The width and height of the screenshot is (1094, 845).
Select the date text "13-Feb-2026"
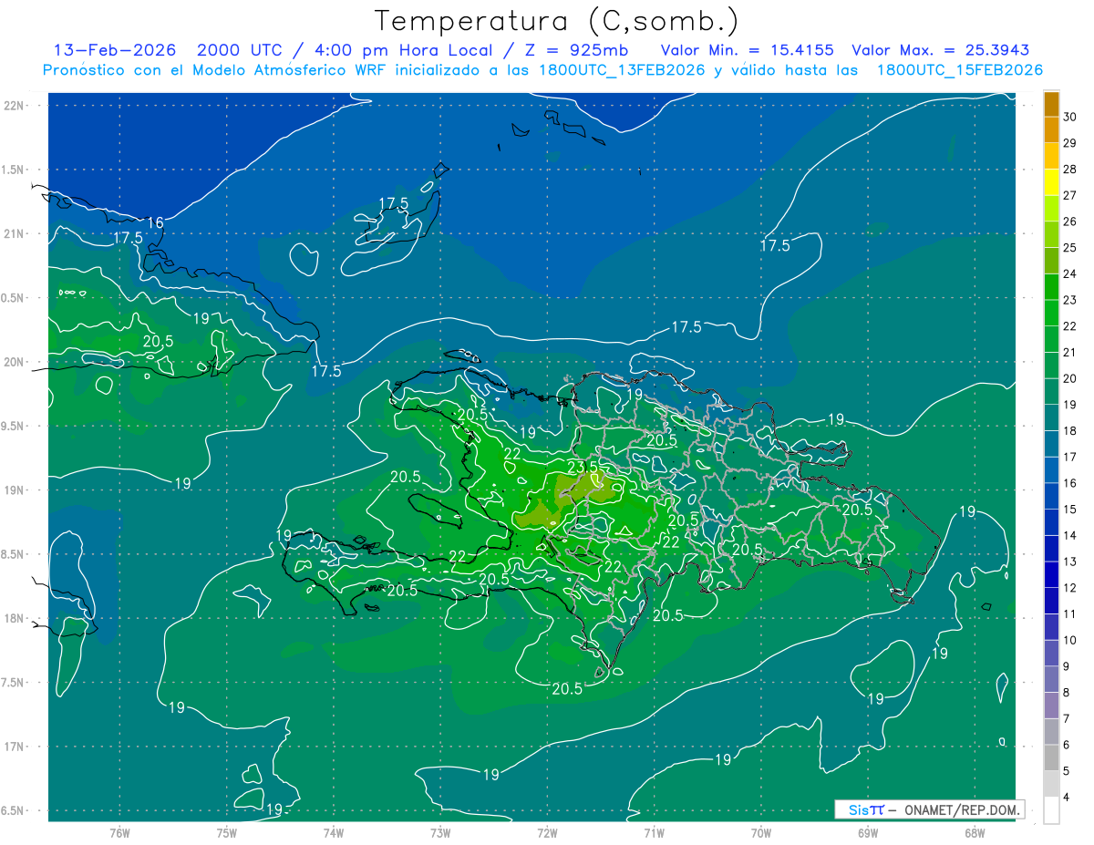pyautogui.click(x=114, y=50)
